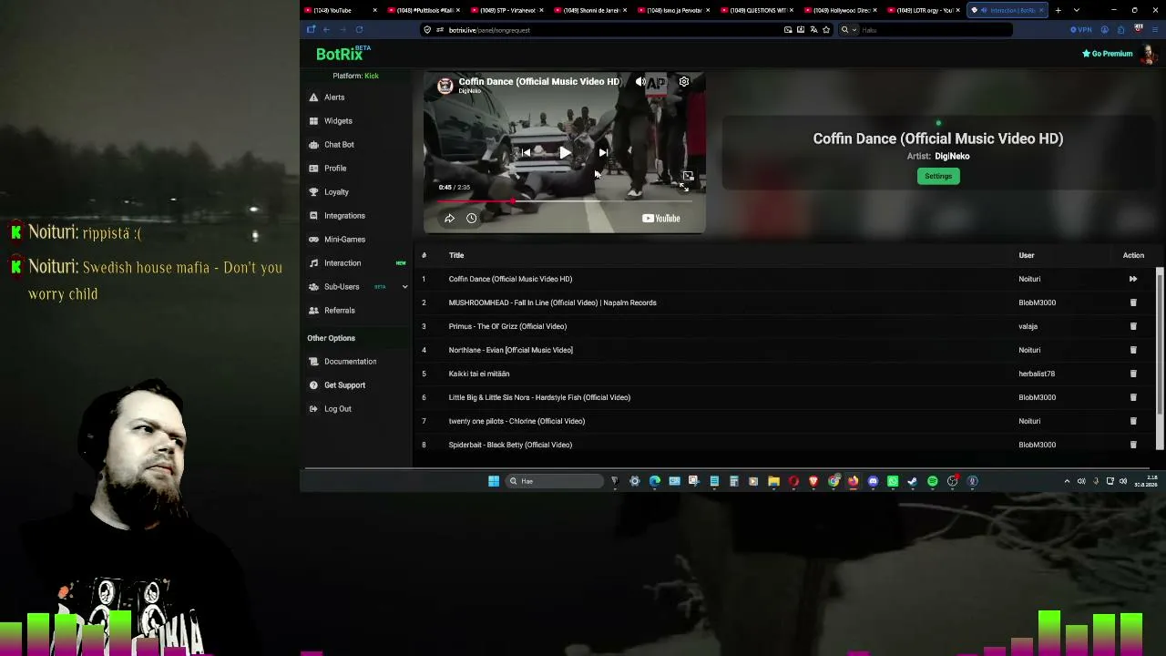Screen dimensions: 1166x656
Task: Click the Documentation book icon
Action: pyautogui.click(x=313, y=362)
